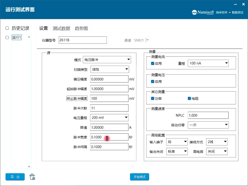Toggle 测量电流 启用 checkbox
The height and width of the screenshot is (186, 248).
point(153,64)
